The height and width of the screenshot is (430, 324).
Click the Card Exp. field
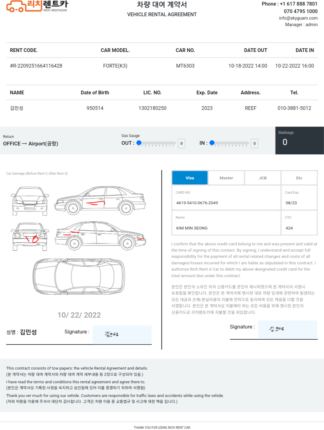(x=299, y=198)
